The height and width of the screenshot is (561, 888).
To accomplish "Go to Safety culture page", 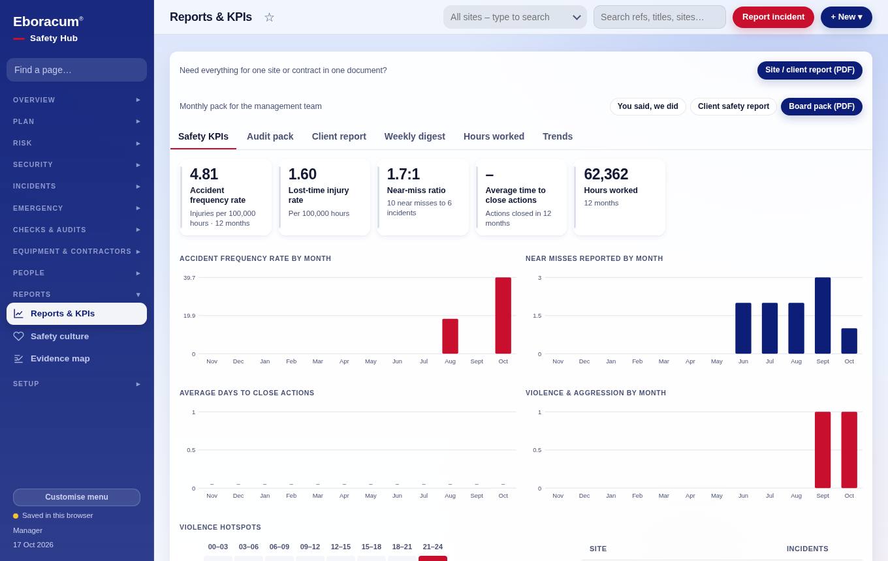I will pyautogui.click(x=76, y=337).
